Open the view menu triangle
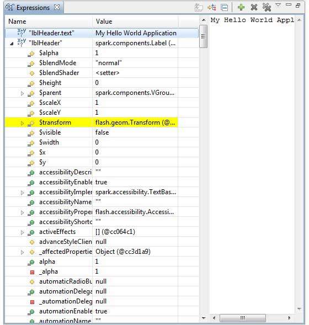Image resolution: width=309 pixels, height=325 pixels. click(x=278, y=4)
